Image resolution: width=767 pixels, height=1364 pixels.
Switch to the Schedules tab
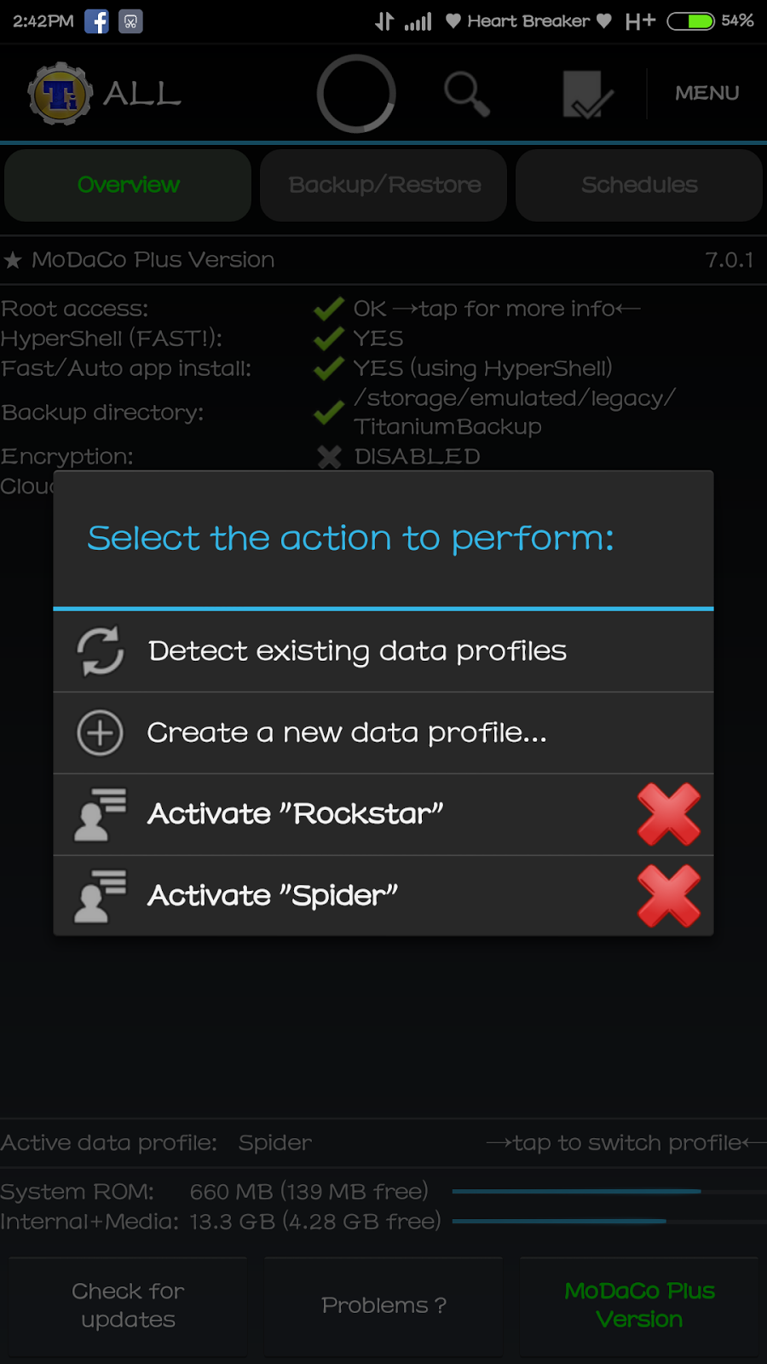[x=639, y=185]
